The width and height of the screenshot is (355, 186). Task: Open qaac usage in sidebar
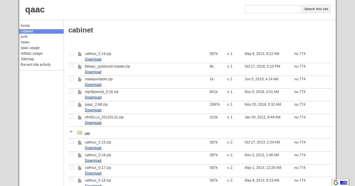(x=30, y=48)
